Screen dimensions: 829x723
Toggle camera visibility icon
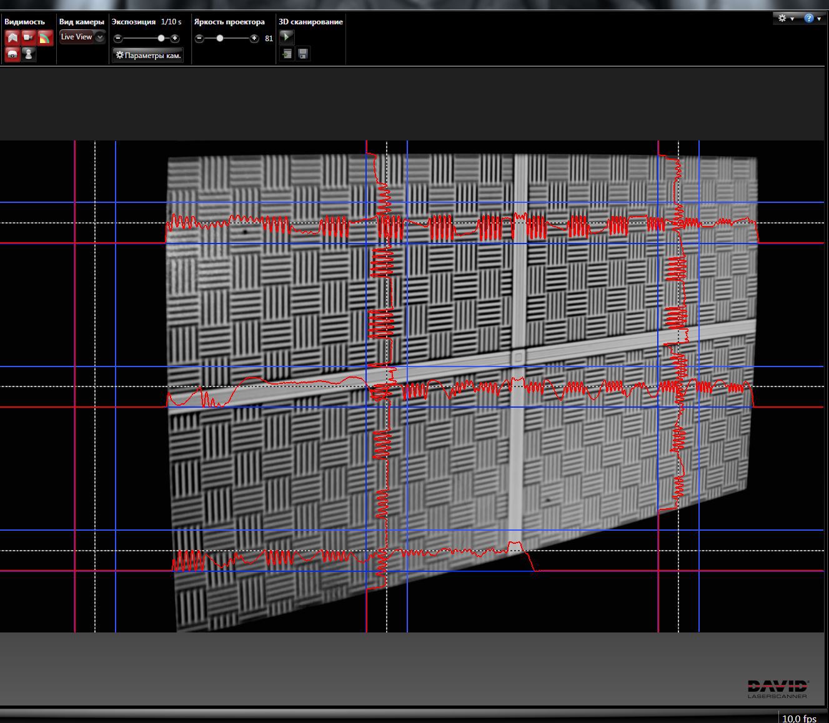coord(28,38)
